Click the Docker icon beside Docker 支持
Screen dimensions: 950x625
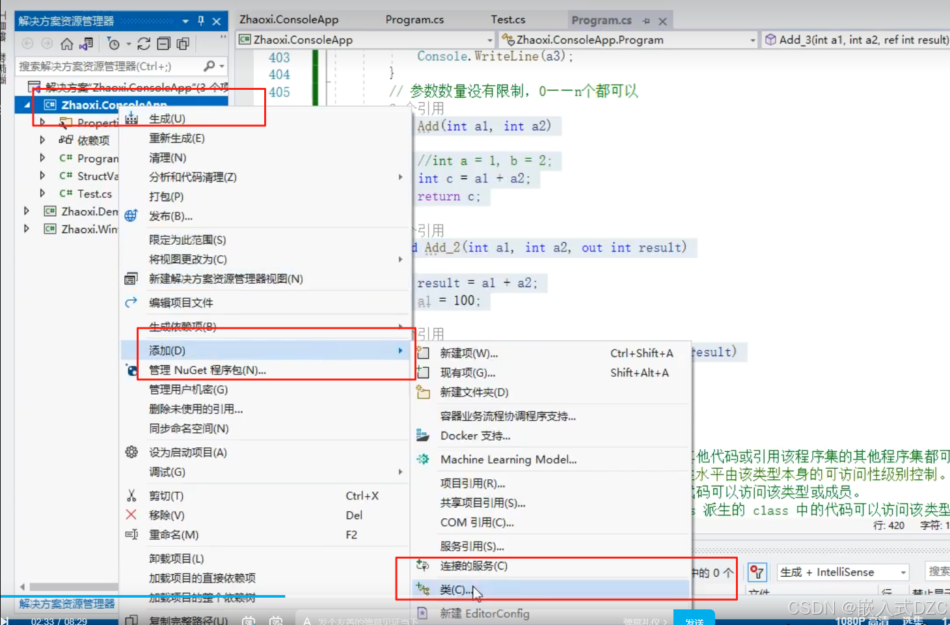coord(423,436)
